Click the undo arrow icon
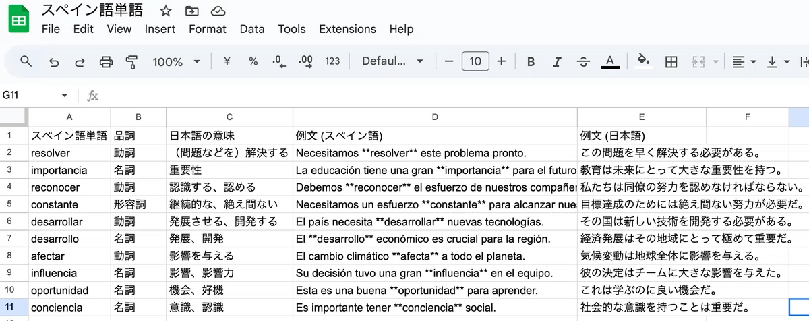809x321 pixels. point(54,62)
